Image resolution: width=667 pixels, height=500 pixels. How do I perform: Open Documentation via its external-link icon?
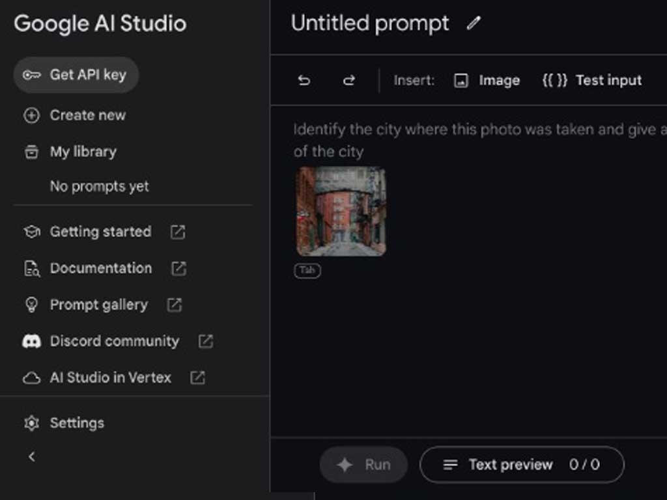(178, 268)
